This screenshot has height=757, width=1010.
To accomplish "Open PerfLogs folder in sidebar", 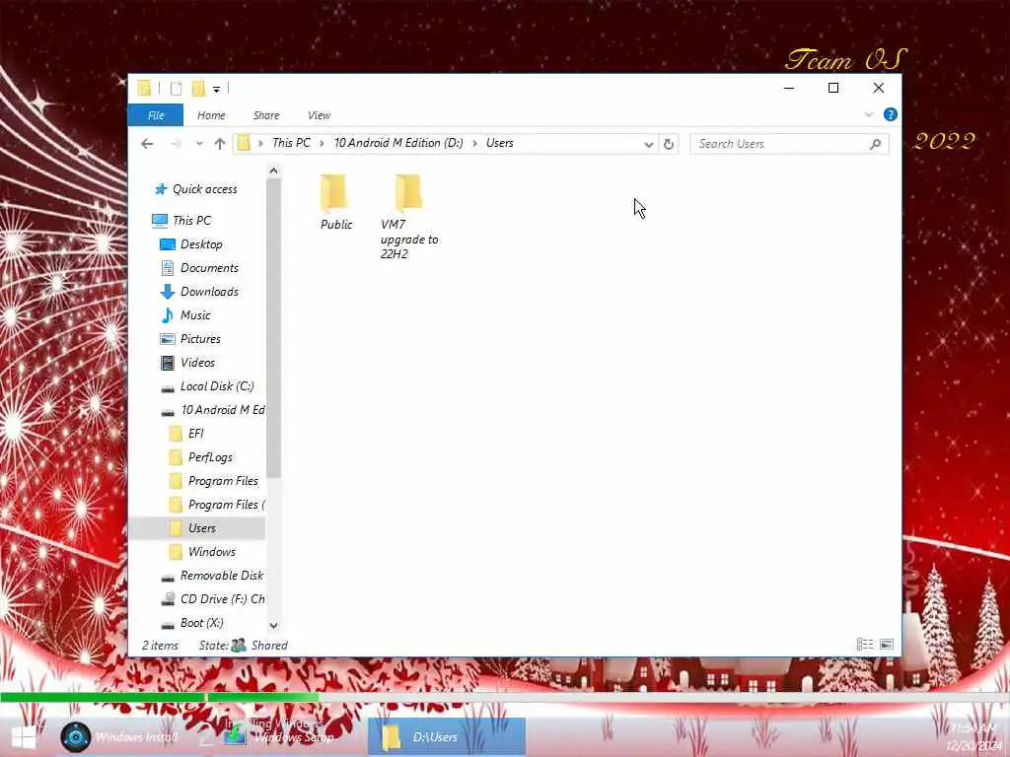I will point(200,457).
